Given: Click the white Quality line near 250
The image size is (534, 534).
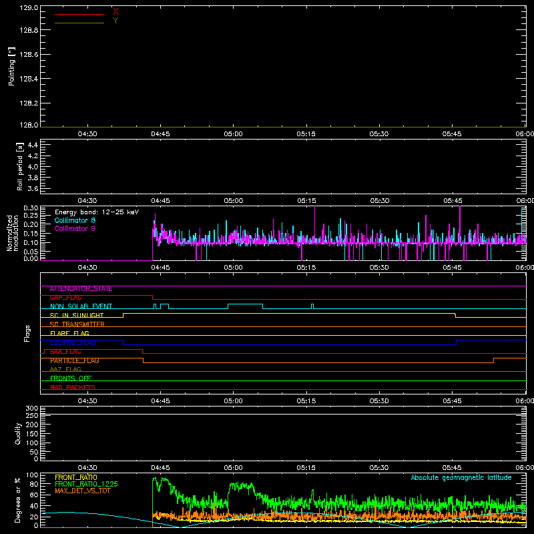Looking at the screenshot, I should point(283,415).
